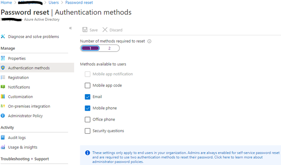Tick the Security questions checkbox
Screen dimensions: 281x165
tap(87, 131)
